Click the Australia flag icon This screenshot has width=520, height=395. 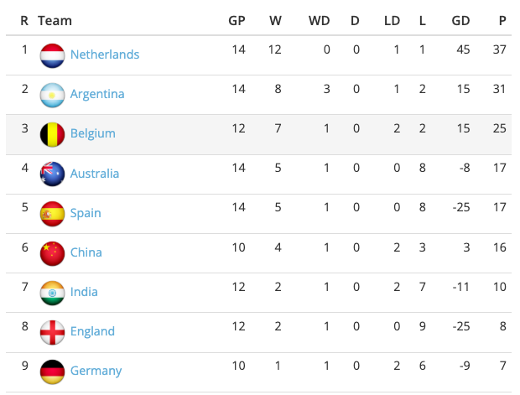[x=53, y=174]
